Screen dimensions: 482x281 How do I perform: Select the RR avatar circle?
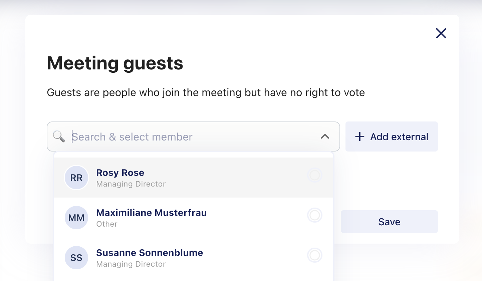pos(76,178)
